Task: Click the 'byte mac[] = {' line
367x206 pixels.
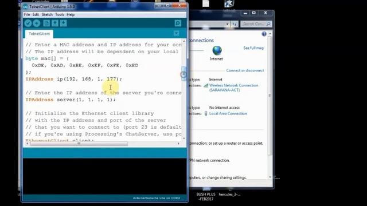Action: 47,58
